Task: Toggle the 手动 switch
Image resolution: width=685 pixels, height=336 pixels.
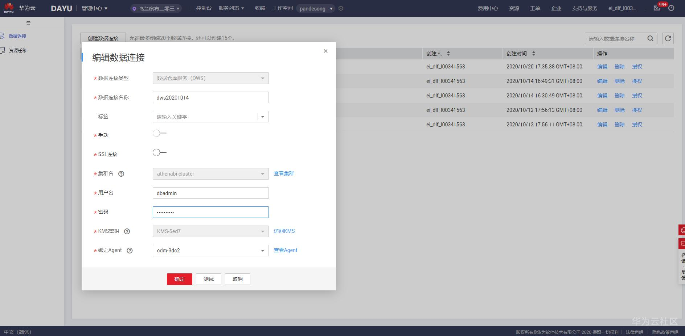Action: [159, 133]
